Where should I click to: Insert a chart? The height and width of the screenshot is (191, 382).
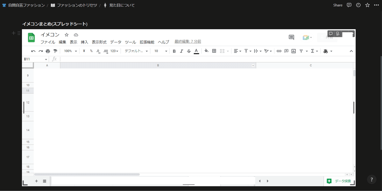point(294,51)
